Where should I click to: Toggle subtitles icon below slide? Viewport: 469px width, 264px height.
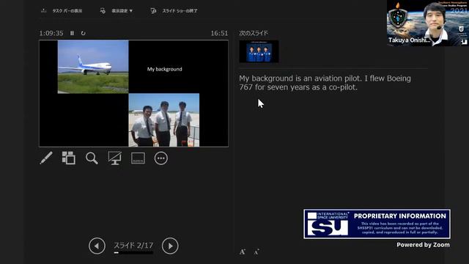pyautogui.click(x=138, y=158)
